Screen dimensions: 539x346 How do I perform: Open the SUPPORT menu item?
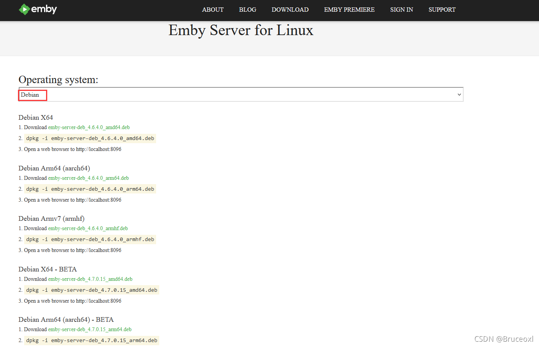pyautogui.click(x=442, y=10)
